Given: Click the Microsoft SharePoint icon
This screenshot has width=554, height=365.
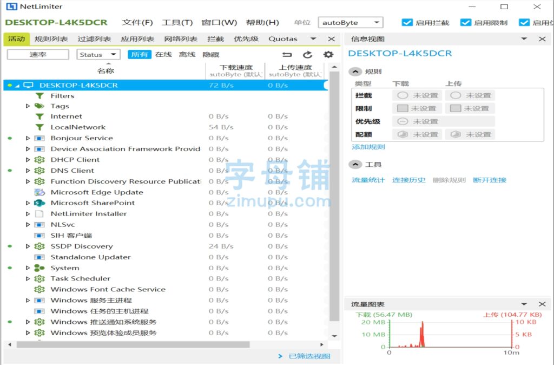Looking at the screenshot, I should [x=39, y=203].
